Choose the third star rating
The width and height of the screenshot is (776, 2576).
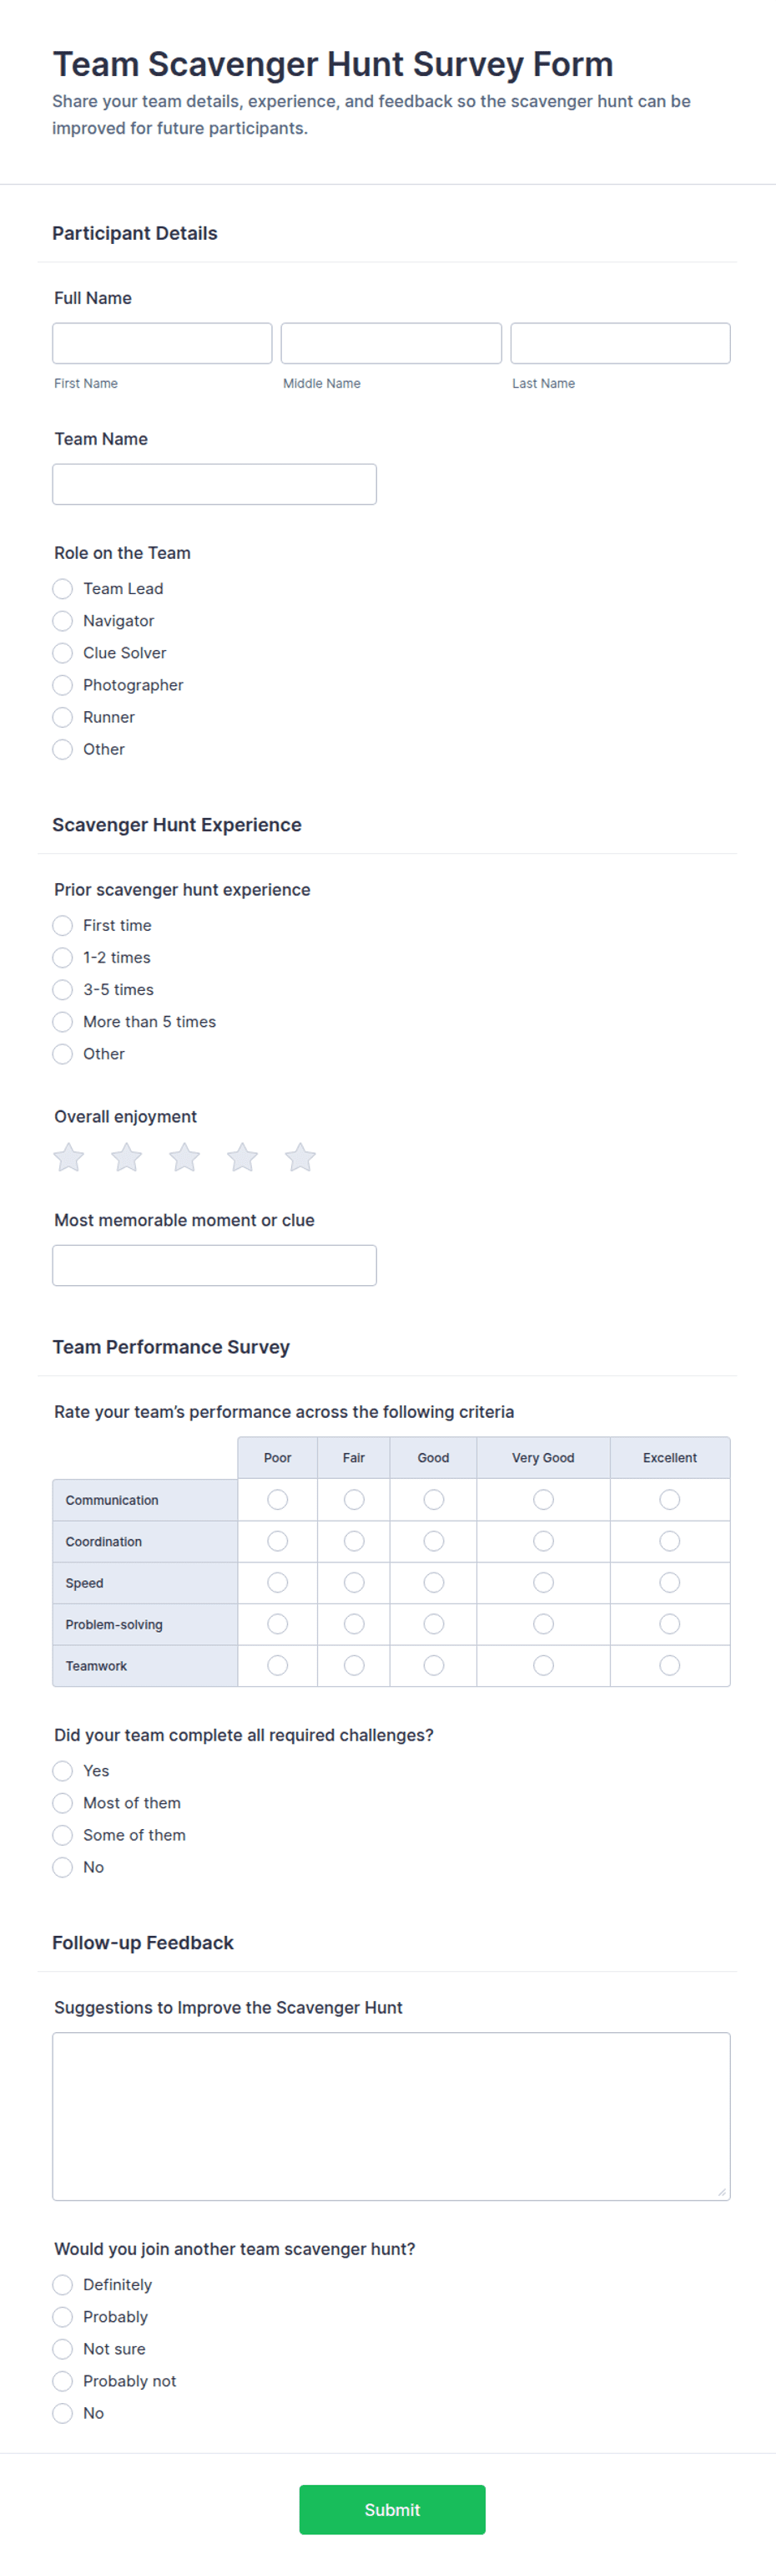(x=184, y=1157)
